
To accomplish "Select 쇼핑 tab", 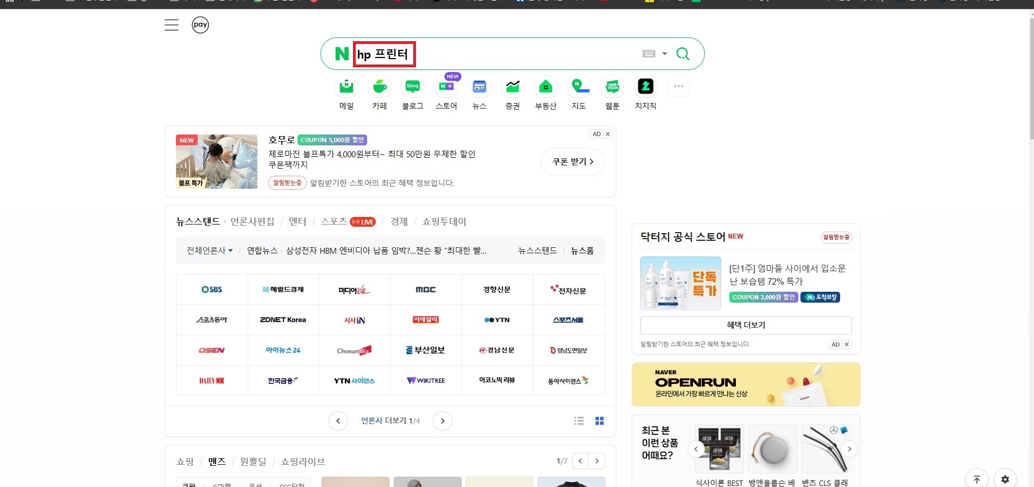I will [185, 462].
